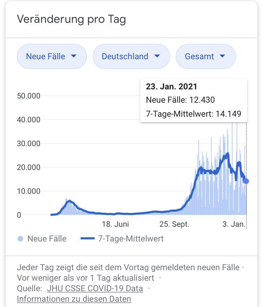This screenshot has width=263, height=307.
Task: Click the "3. Jan." x-axis label
Action: (x=234, y=224)
